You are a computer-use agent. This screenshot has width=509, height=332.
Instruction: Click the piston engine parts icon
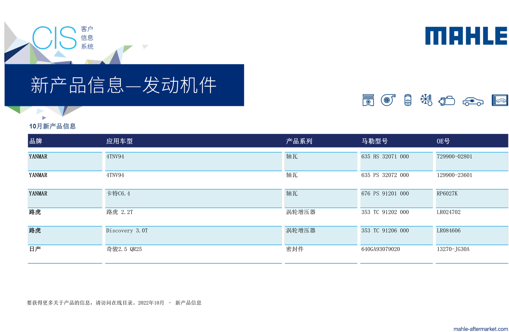click(368, 100)
